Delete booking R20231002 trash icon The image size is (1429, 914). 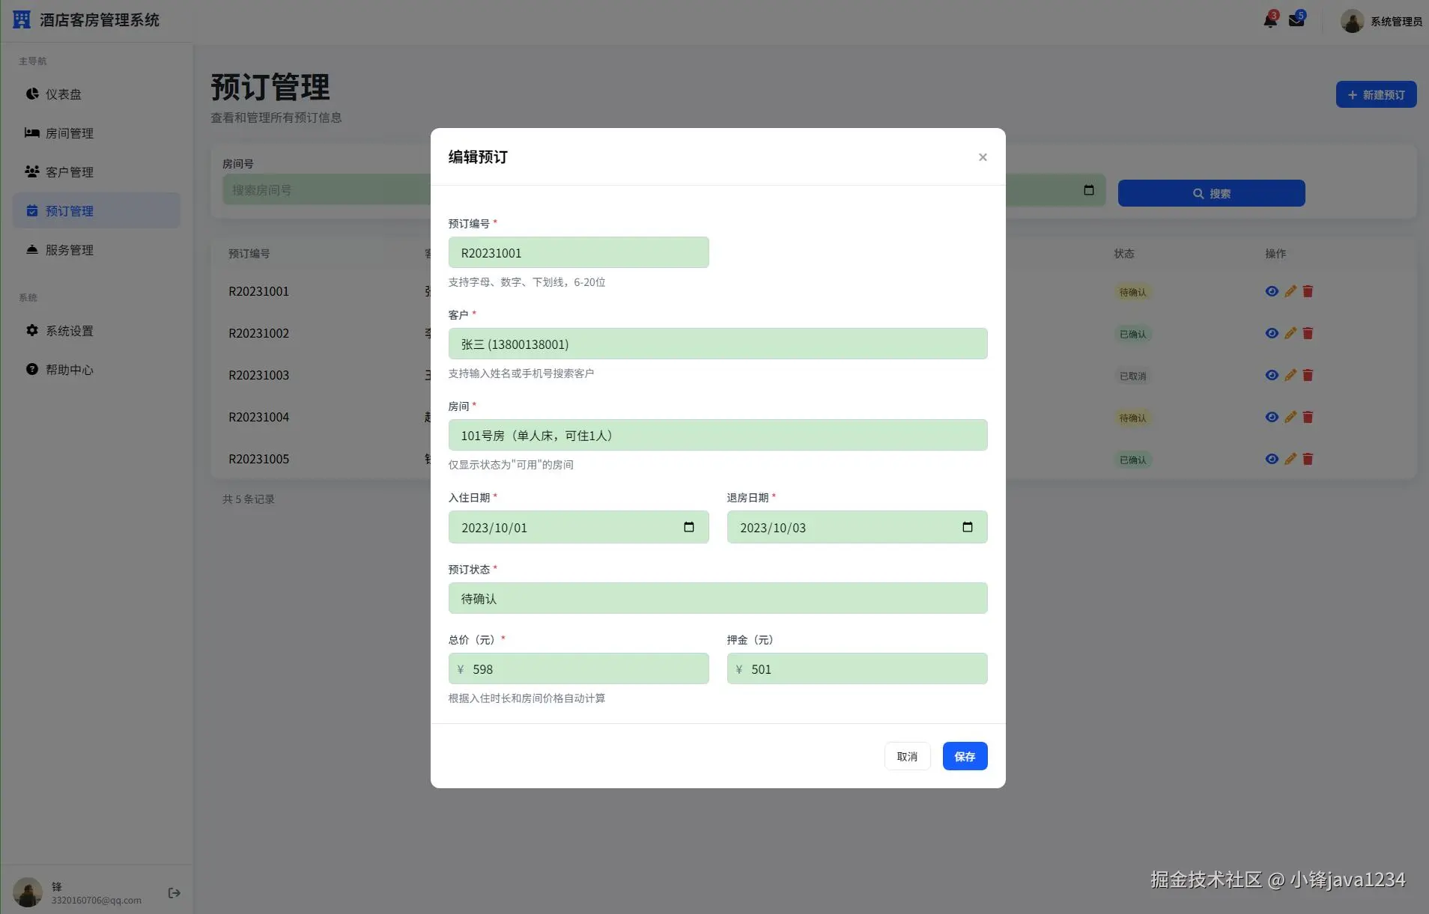1308,333
